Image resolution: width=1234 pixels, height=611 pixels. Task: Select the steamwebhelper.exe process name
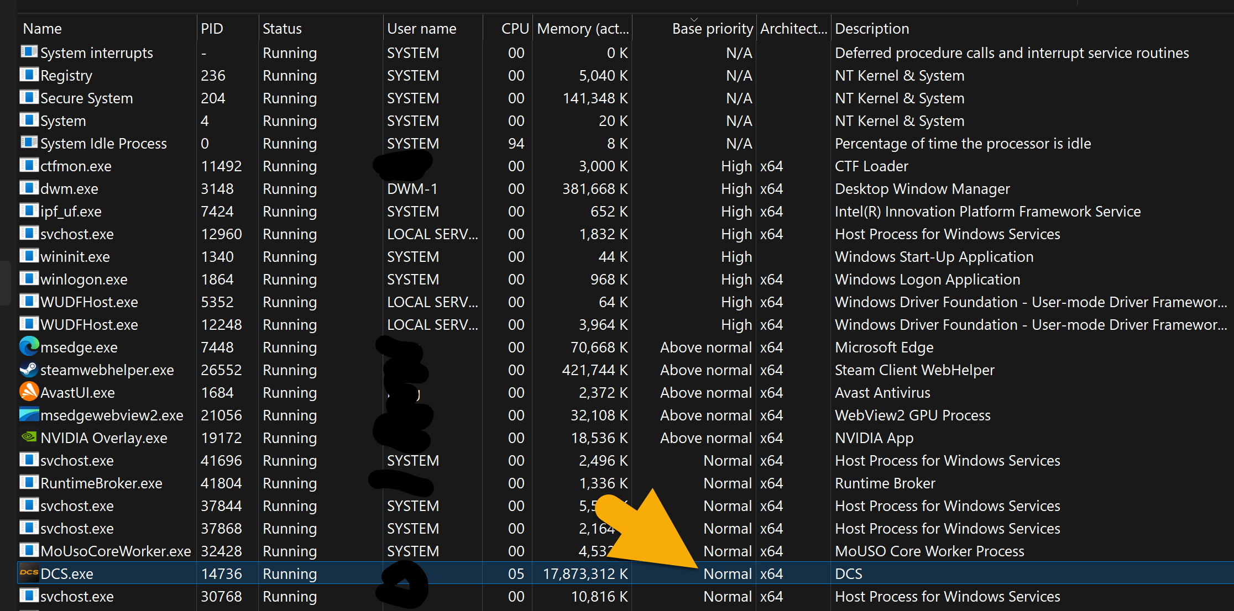point(107,370)
